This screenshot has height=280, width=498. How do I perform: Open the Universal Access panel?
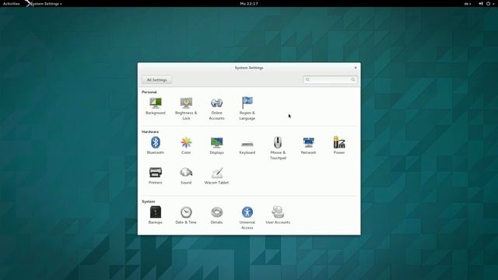click(247, 218)
